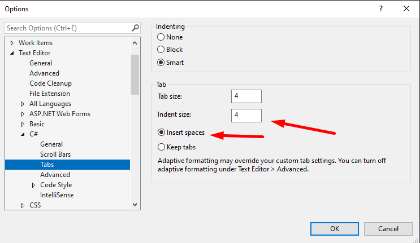Image resolution: width=420 pixels, height=243 pixels.
Task: Click the tree scrollbar down arrow
Action: pos(135,205)
